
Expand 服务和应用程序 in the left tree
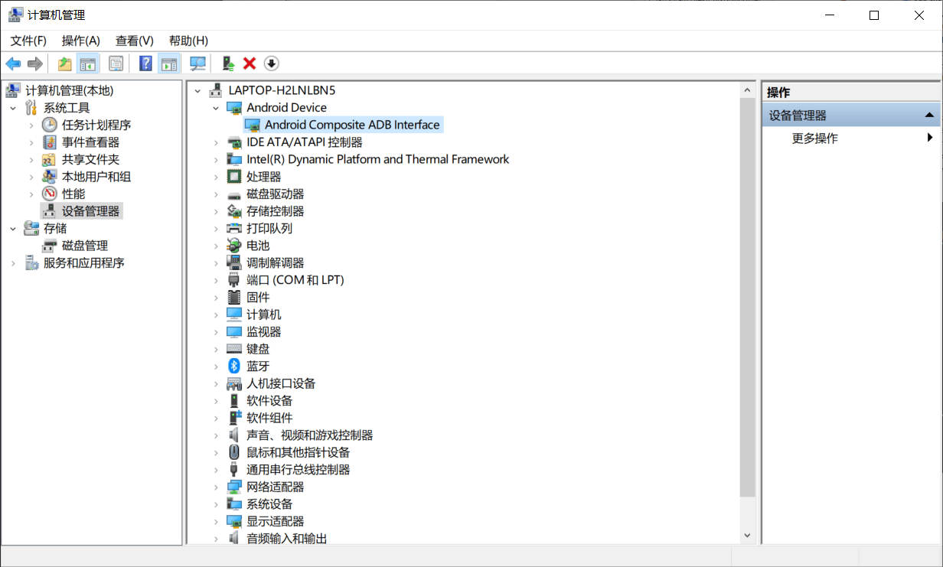click(13, 263)
